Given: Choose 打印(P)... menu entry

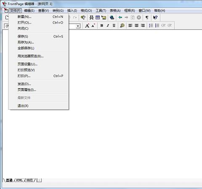Looking at the screenshot, I should coord(39,76).
